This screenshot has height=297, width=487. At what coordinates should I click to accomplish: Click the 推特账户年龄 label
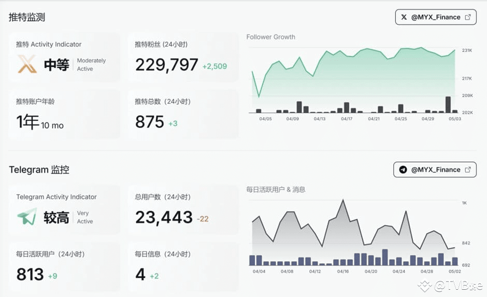[x=35, y=102]
